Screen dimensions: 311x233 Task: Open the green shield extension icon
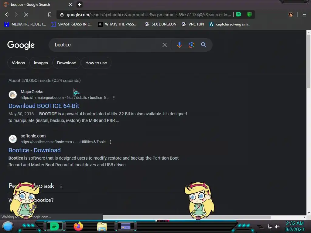pos(249,15)
